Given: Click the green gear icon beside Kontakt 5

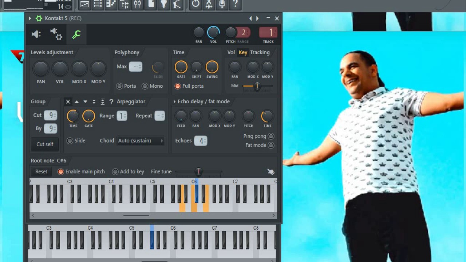Looking at the screenshot, I should tap(39, 18).
